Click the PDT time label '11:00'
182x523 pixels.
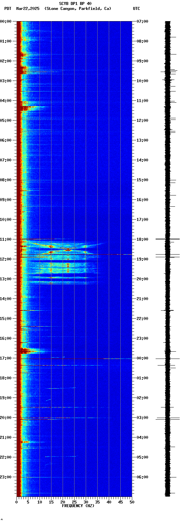click(6, 239)
